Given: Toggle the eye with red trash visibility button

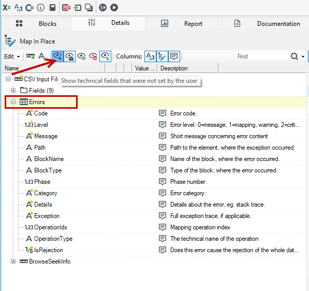Looking at the screenshot, I should click(93, 56).
